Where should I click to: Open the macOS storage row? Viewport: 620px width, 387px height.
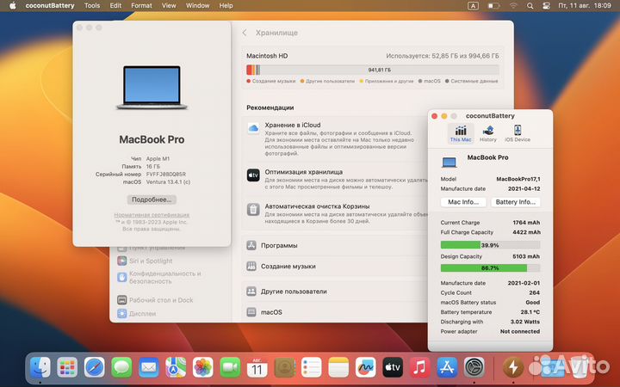334,312
